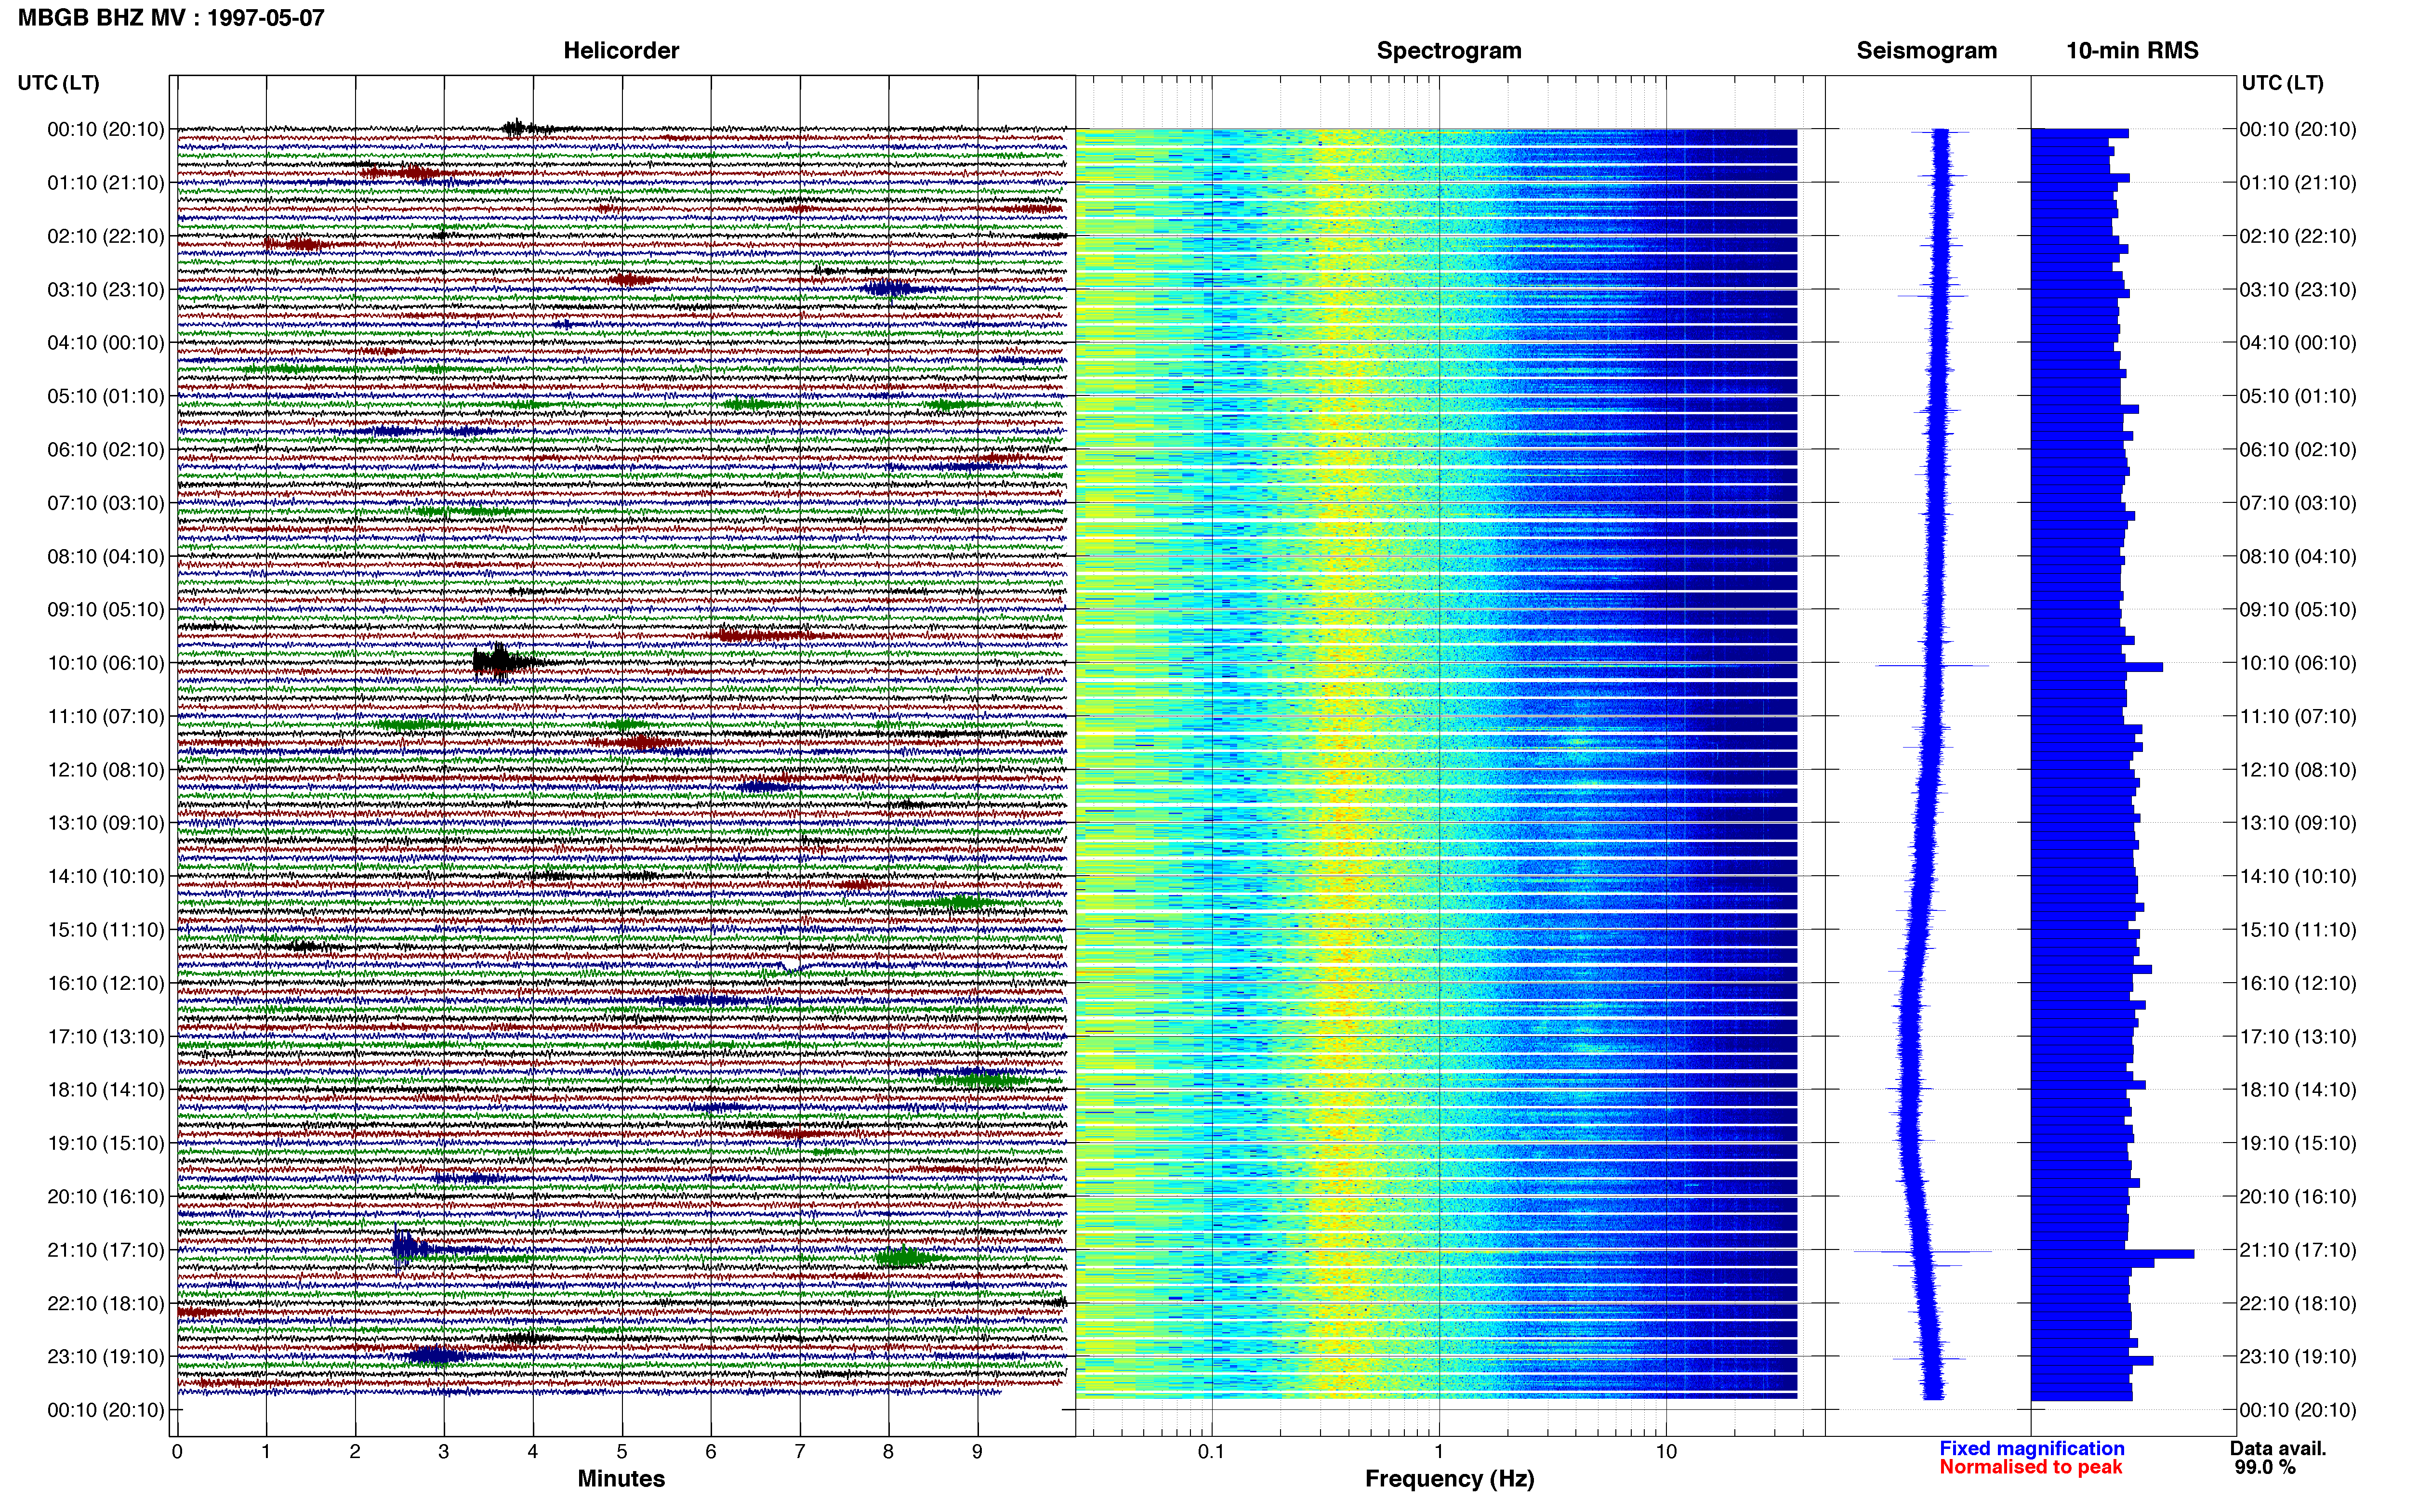Click the '99.0 %' availability value
2418x1512 pixels.
coord(2265,1467)
